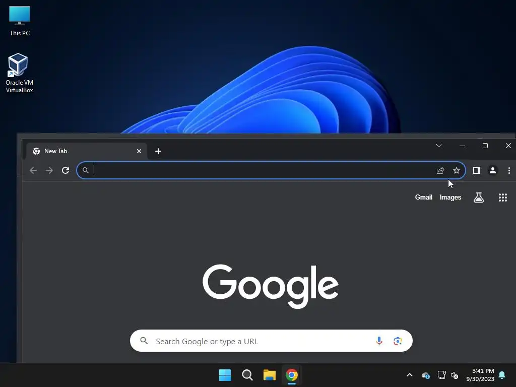
Task: Close the New Tab tab
Action: [139, 151]
